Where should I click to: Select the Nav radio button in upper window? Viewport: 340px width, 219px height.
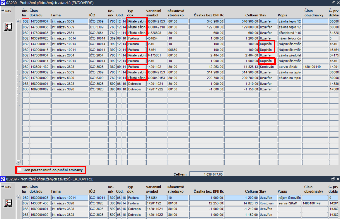(x=3, y=11)
